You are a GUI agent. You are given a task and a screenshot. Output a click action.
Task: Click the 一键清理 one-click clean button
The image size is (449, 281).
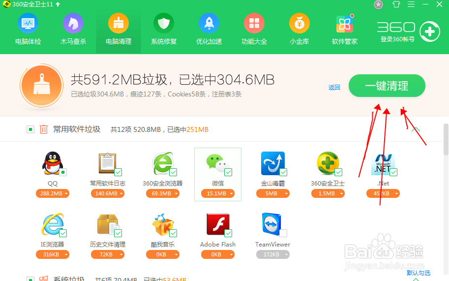[387, 86]
